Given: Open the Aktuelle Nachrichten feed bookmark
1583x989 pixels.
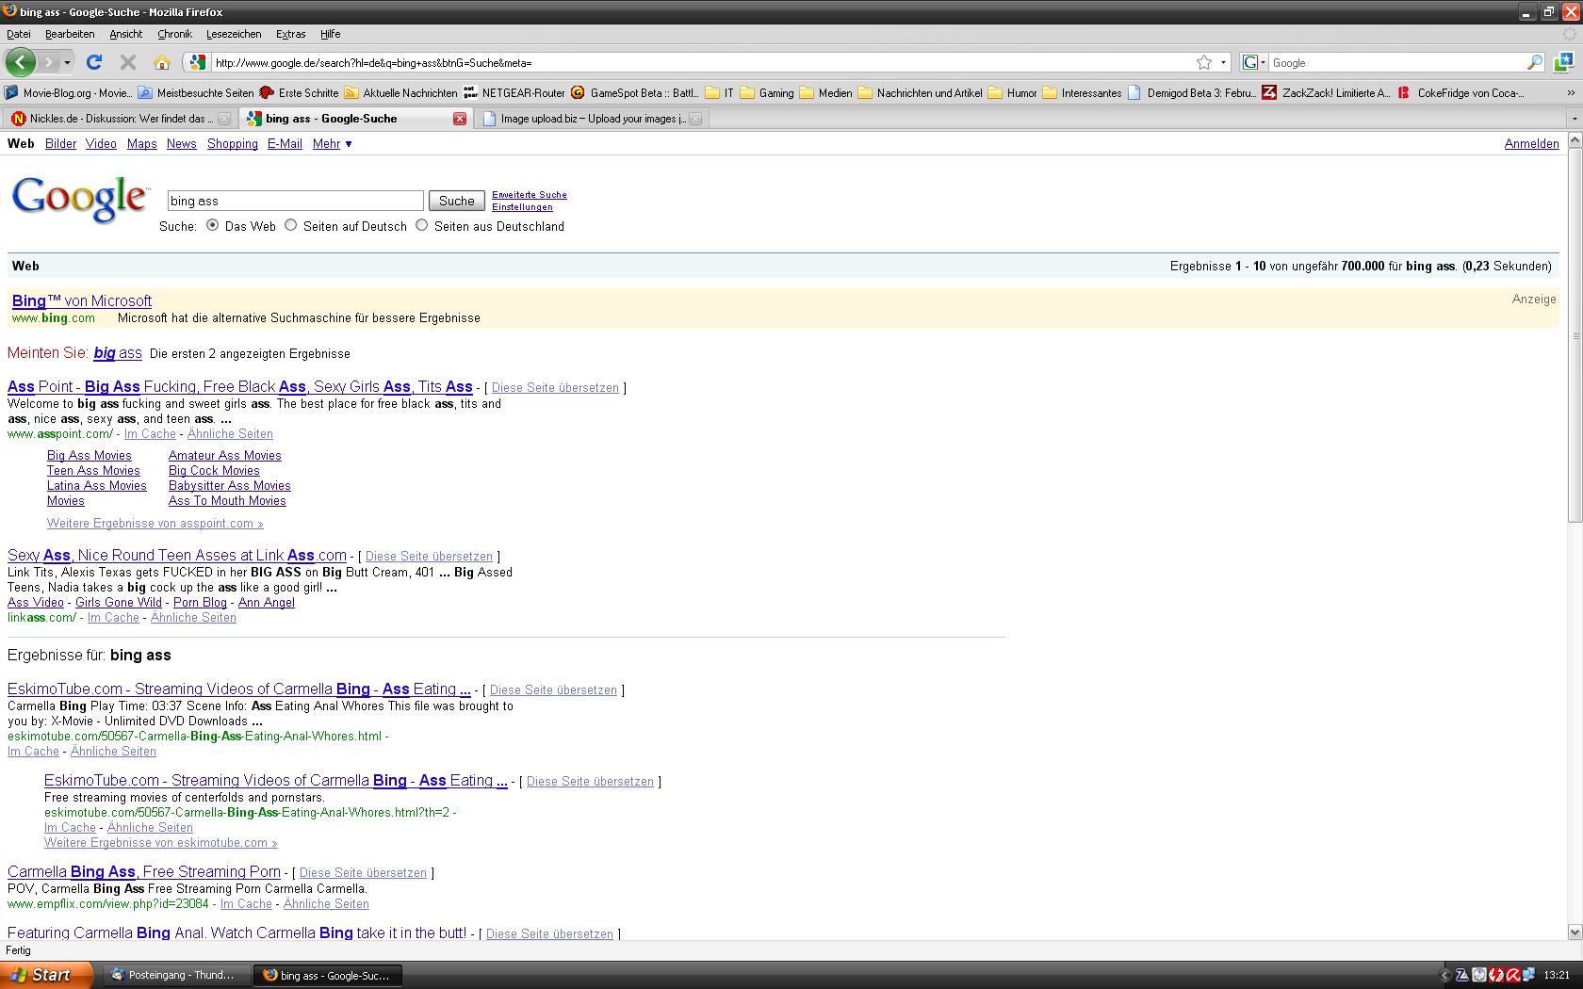Looking at the screenshot, I should [400, 92].
